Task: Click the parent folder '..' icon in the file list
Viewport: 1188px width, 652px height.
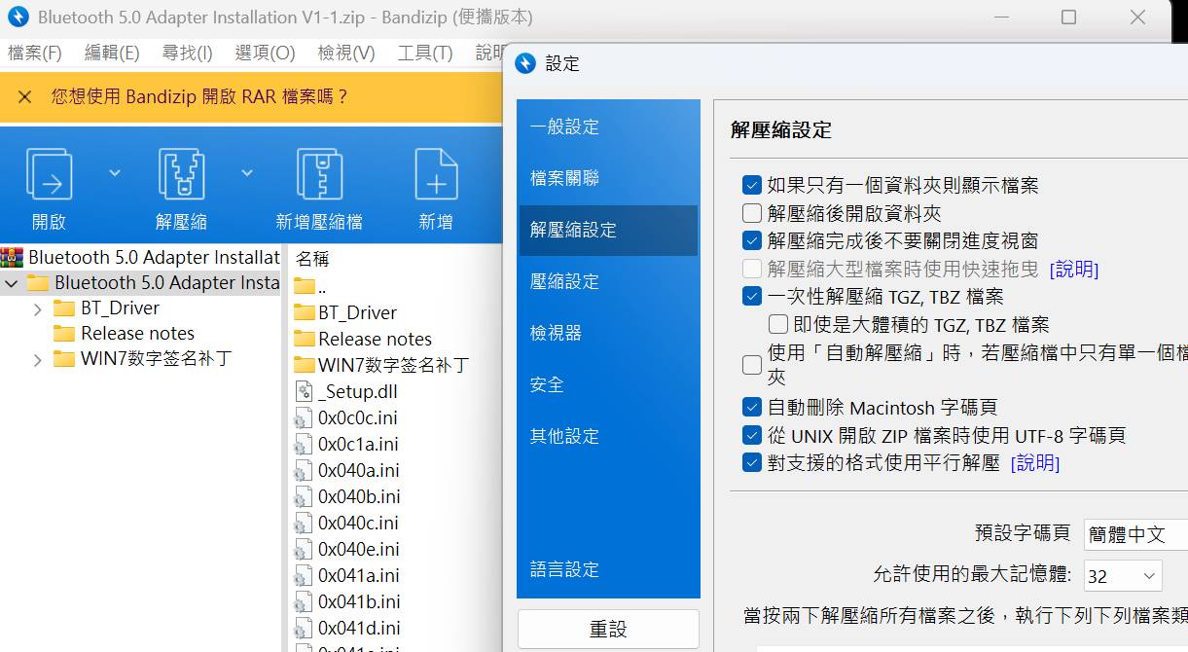Action: click(304, 286)
